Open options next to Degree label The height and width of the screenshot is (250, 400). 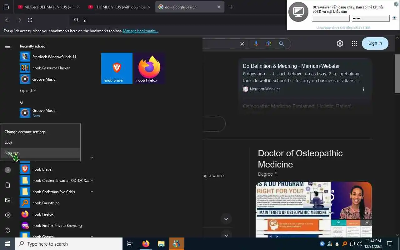276,174
